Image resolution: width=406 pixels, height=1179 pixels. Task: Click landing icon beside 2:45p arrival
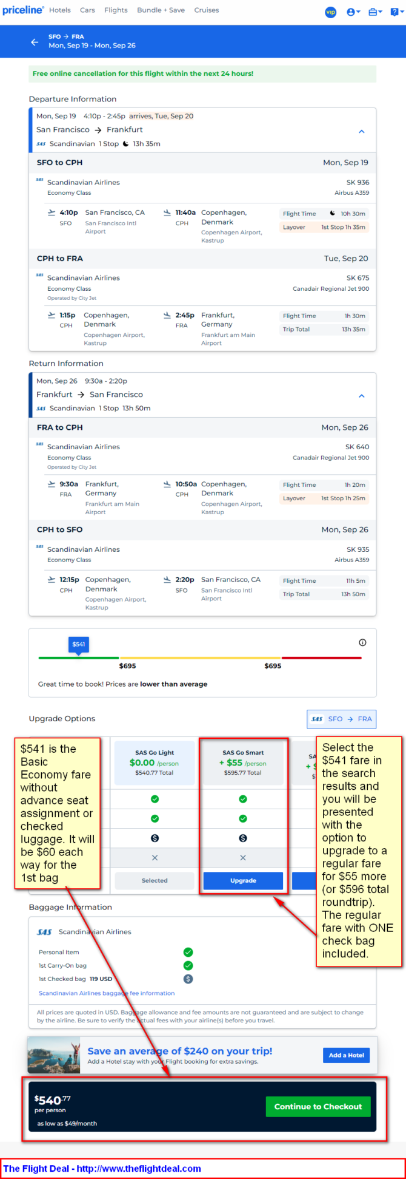click(167, 315)
